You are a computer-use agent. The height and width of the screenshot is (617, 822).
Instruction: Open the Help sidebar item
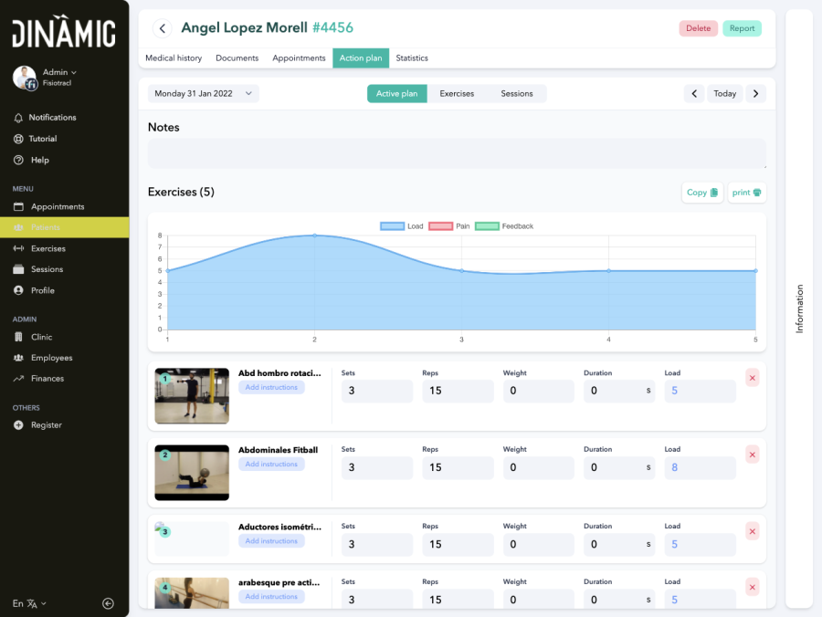[31, 161]
